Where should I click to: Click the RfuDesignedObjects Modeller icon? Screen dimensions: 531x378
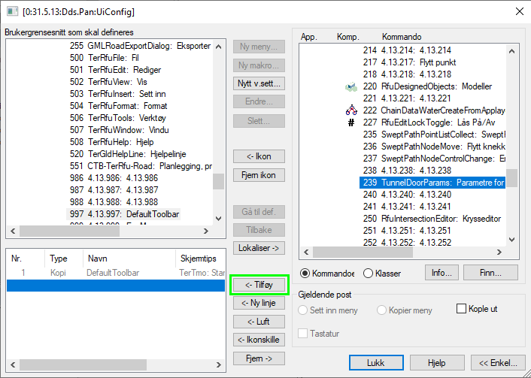[350, 86]
